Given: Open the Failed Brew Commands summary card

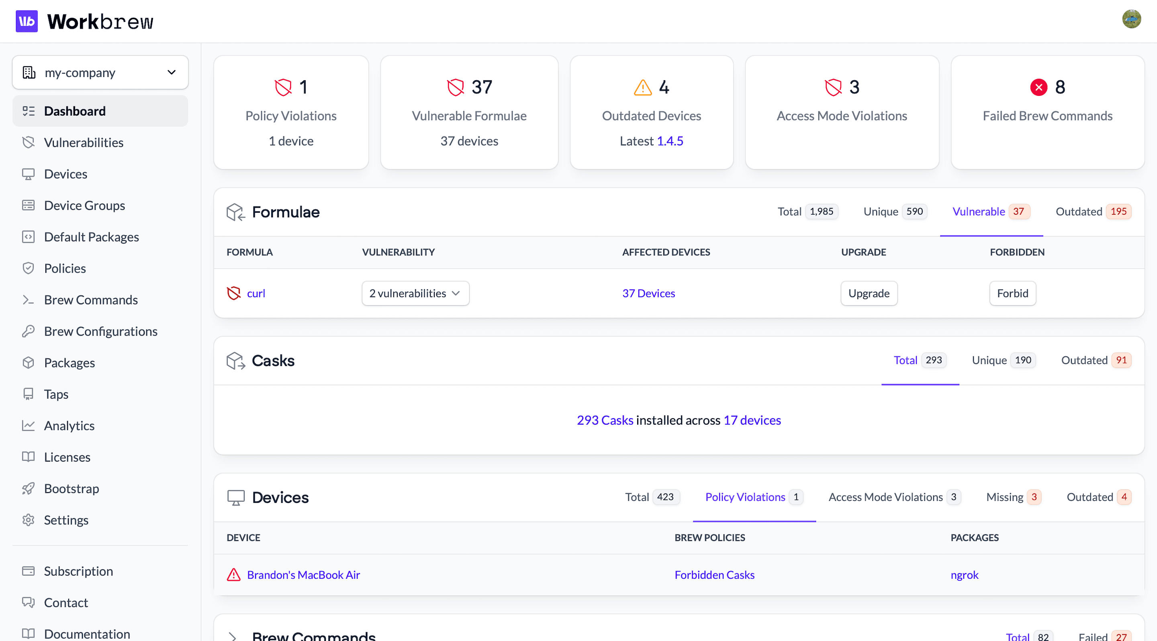Looking at the screenshot, I should coord(1047,112).
